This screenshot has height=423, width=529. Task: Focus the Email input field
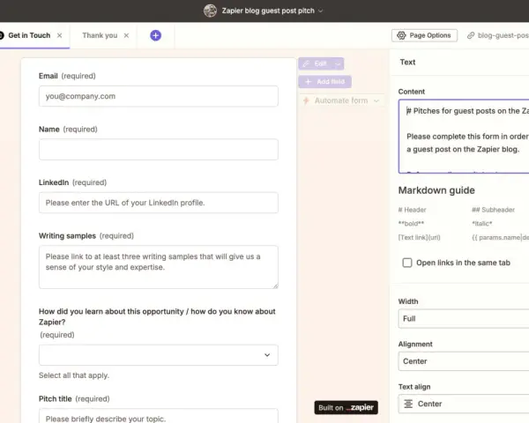point(159,96)
